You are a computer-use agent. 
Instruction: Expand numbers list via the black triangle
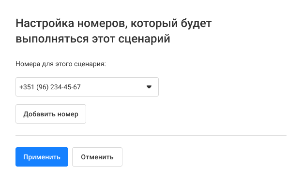tap(149, 87)
